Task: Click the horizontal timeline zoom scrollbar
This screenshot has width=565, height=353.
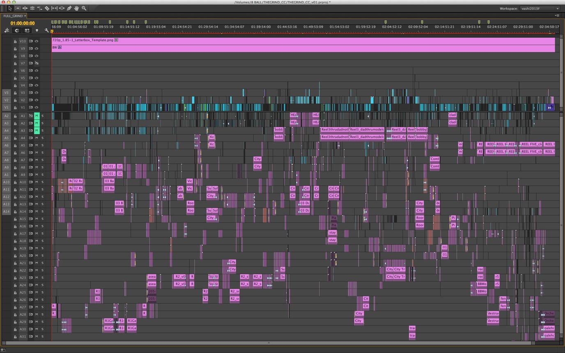Action: [269, 343]
